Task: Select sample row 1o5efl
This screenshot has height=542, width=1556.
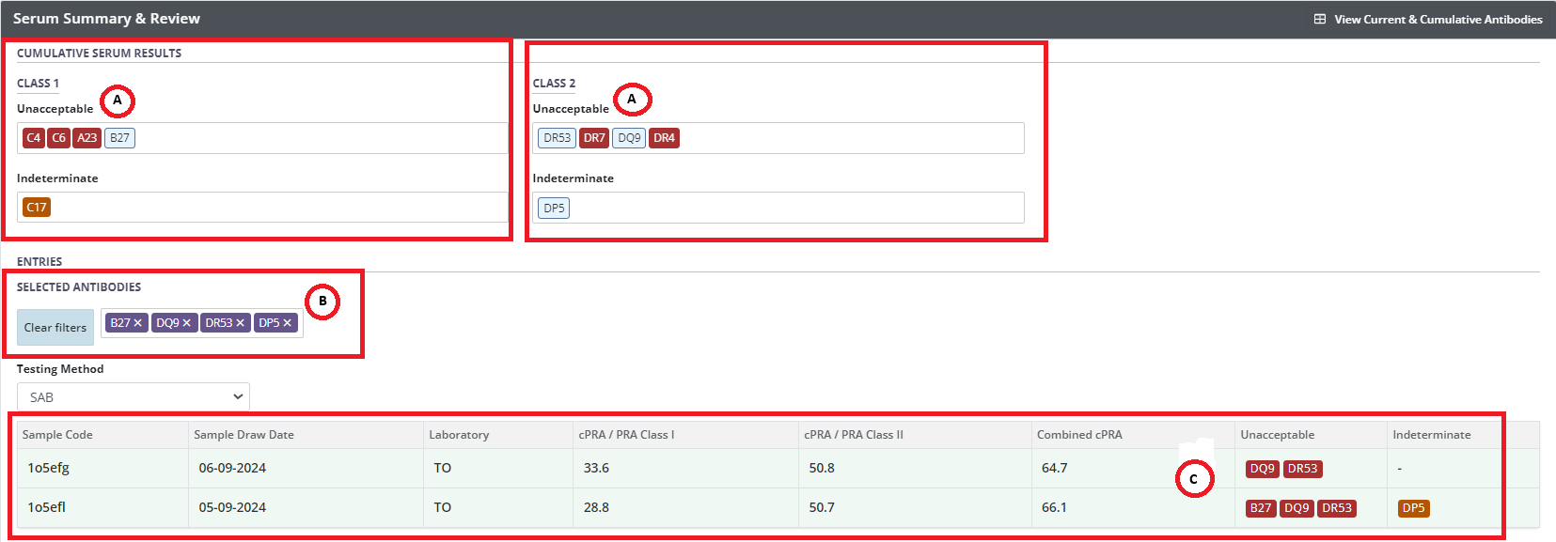Action: click(x=778, y=507)
